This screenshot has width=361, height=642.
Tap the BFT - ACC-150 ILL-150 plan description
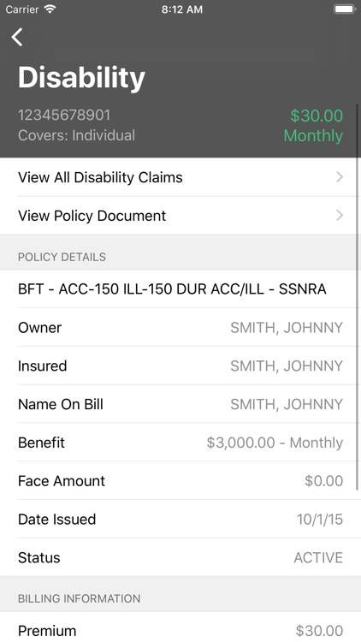172,289
